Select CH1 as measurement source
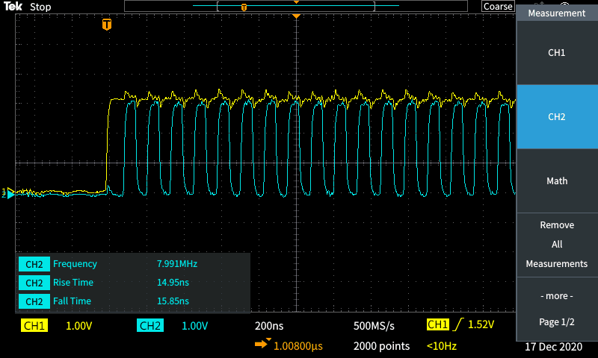The height and width of the screenshot is (358, 598). click(x=556, y=53)
